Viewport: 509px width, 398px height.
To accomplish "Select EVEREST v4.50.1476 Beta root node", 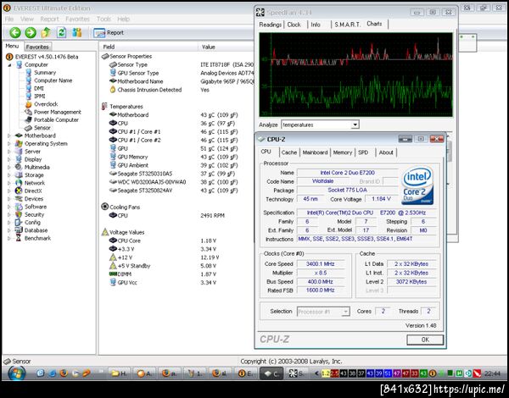I will click(47, 57).
